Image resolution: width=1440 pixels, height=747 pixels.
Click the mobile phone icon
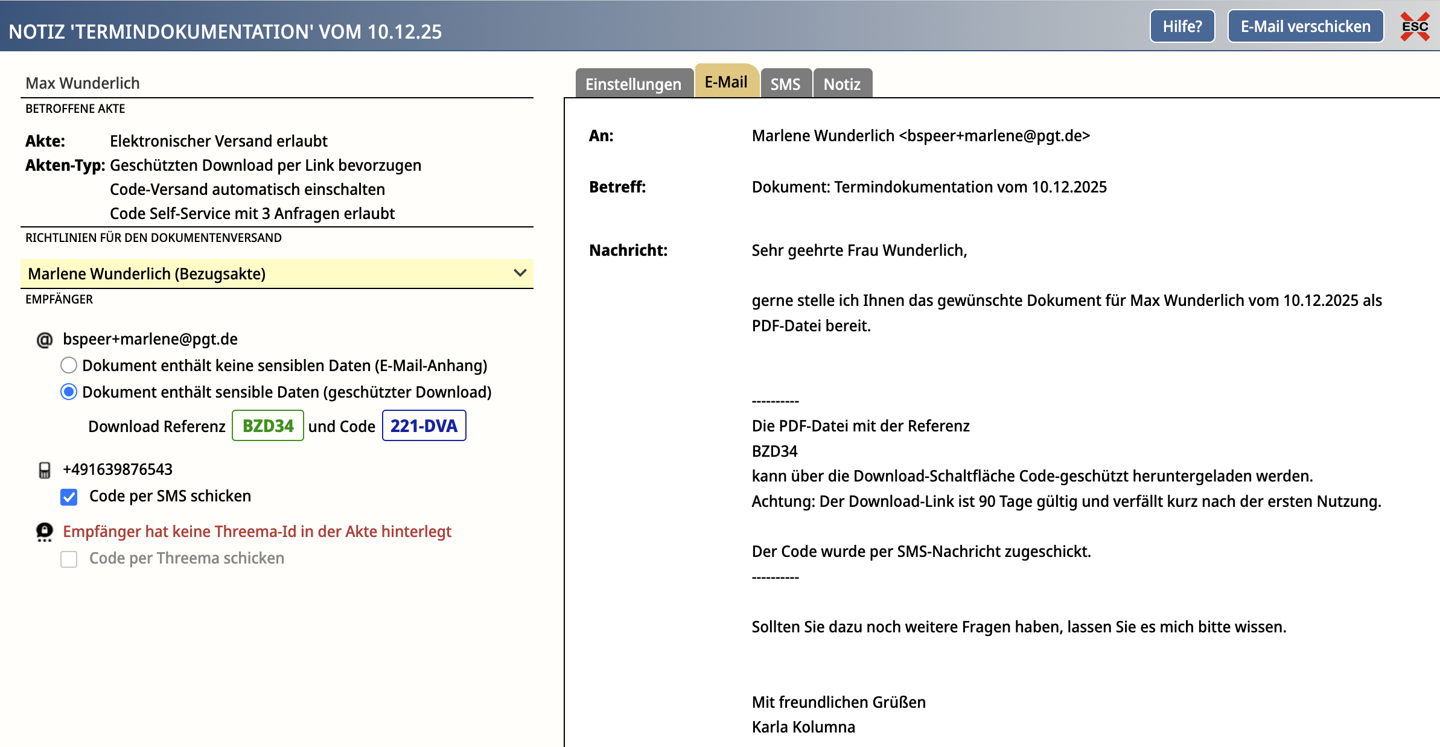45,470
